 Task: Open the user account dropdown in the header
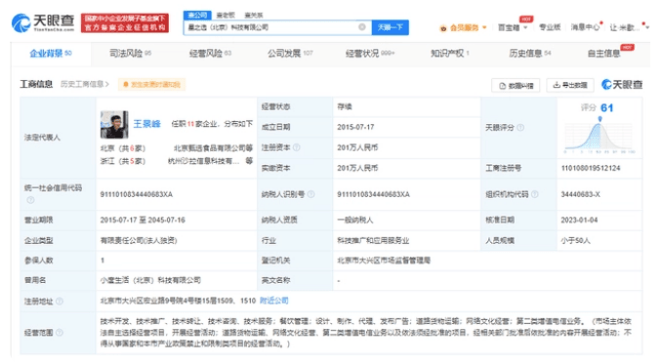point(629,27)
